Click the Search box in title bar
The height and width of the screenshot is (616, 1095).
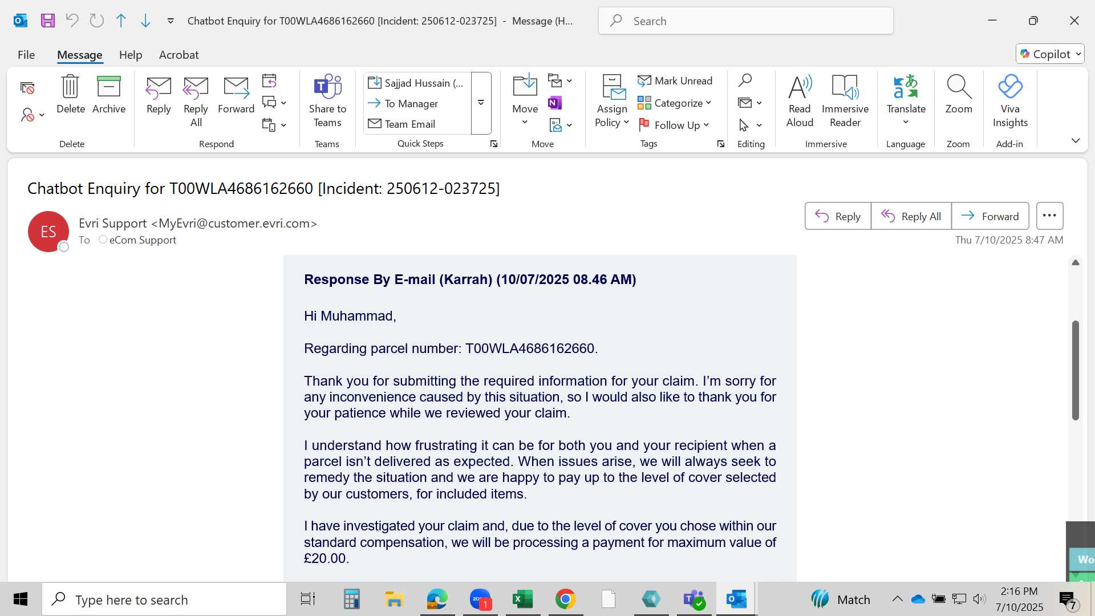click(745, 21)
